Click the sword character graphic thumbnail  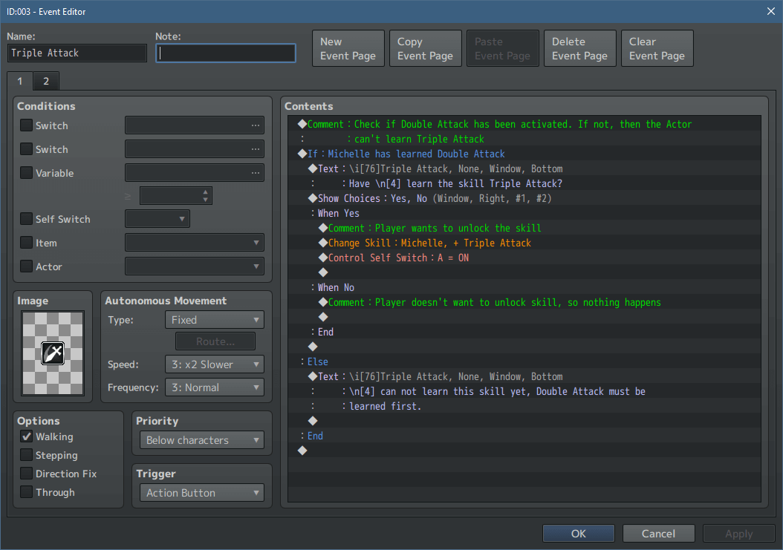pyautogui.click(x=52, y=353)
